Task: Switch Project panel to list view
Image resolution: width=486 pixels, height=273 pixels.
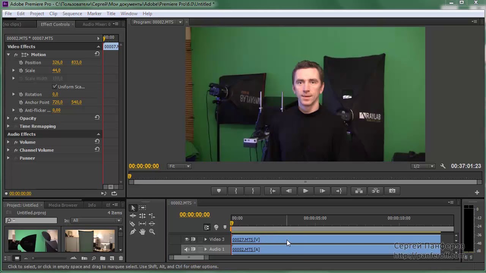Action: tap(8, 258)
